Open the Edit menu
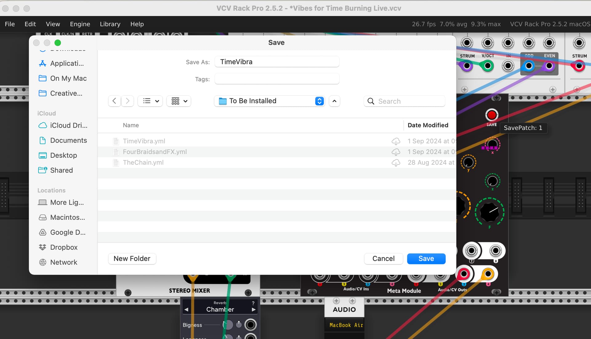This screenshot has width=591, height=339. tap(30, 24)
